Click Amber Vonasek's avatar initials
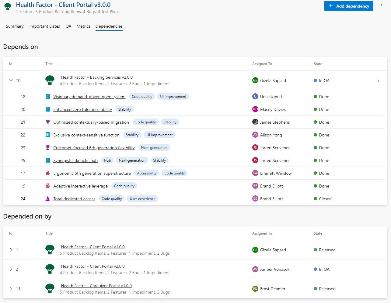Screen dimensions: 391x303 255,269
